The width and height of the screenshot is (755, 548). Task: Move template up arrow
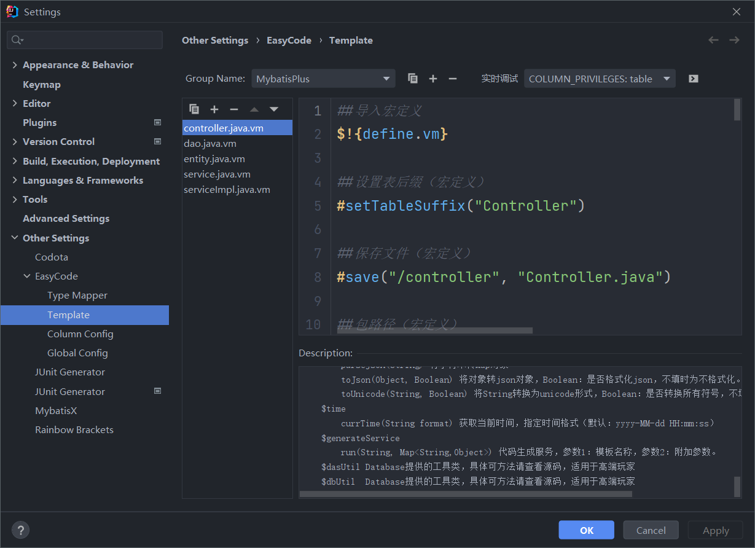(x=254, y=109)
